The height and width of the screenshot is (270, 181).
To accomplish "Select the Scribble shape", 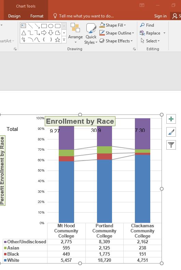I will 24,40.
